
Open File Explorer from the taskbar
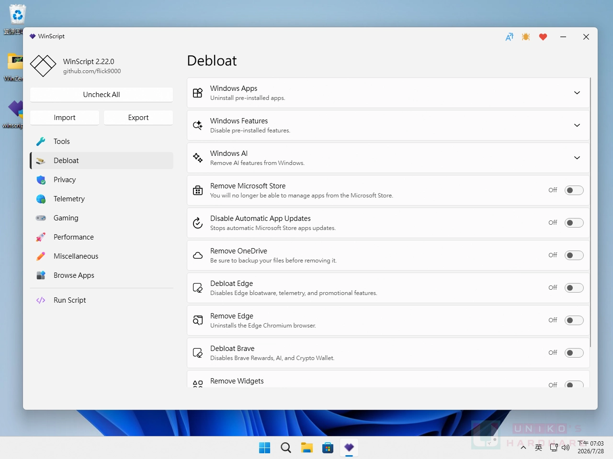click(307, 448)
